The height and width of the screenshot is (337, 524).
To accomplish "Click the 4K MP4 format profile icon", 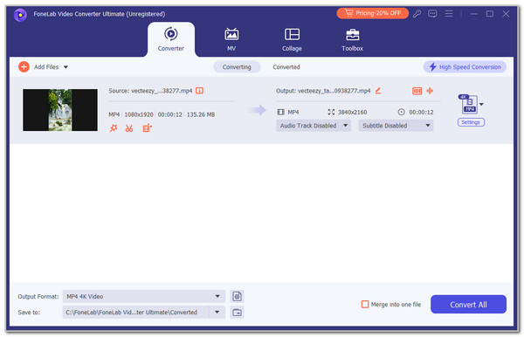I will [x=468, y=104].
